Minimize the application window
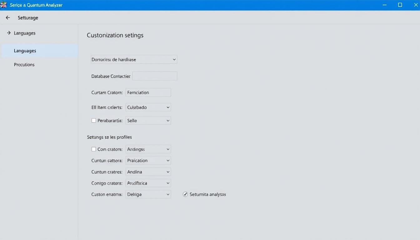Screen dimensions: 420x240 pyautogui.click(x=384, y=5)
